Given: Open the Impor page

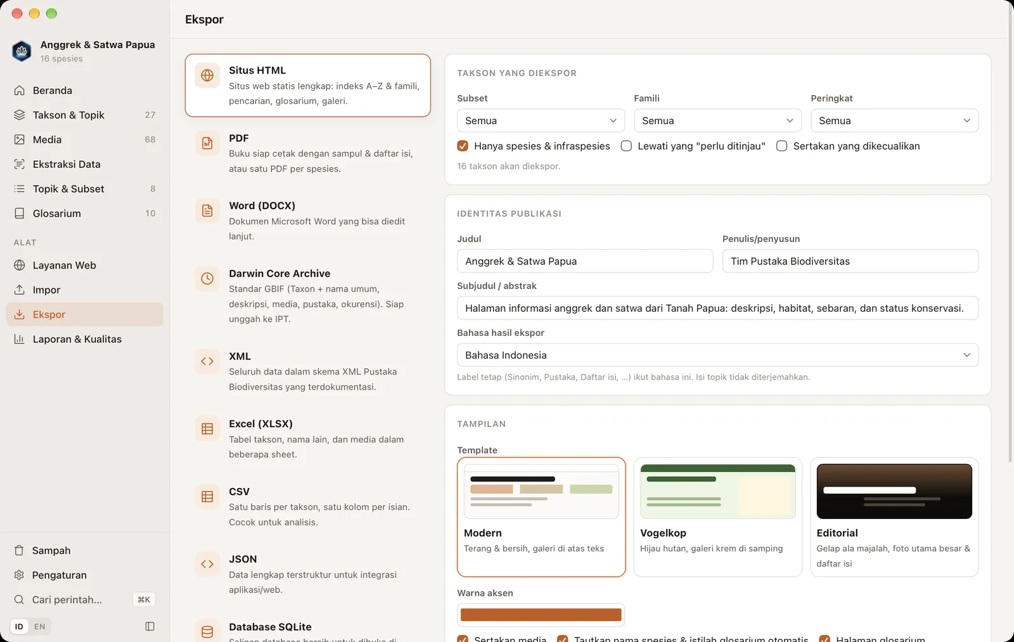Looking at the screenshot, I should coord(85,290).
